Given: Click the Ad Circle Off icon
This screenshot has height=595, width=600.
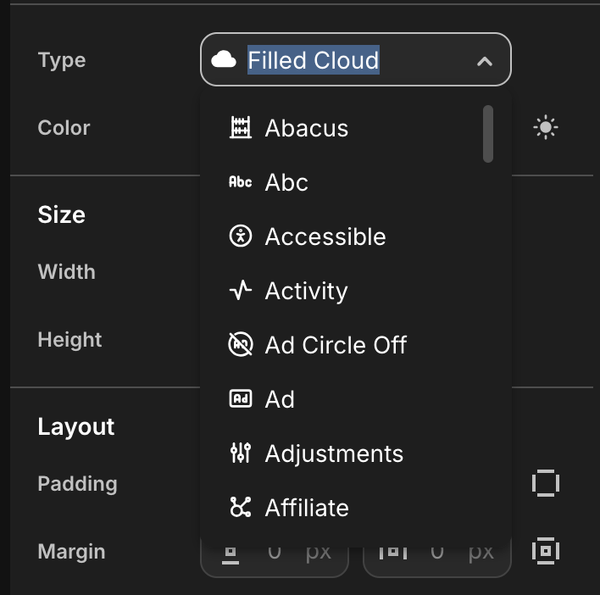Looking at the screenshot, I should [241, 344].
